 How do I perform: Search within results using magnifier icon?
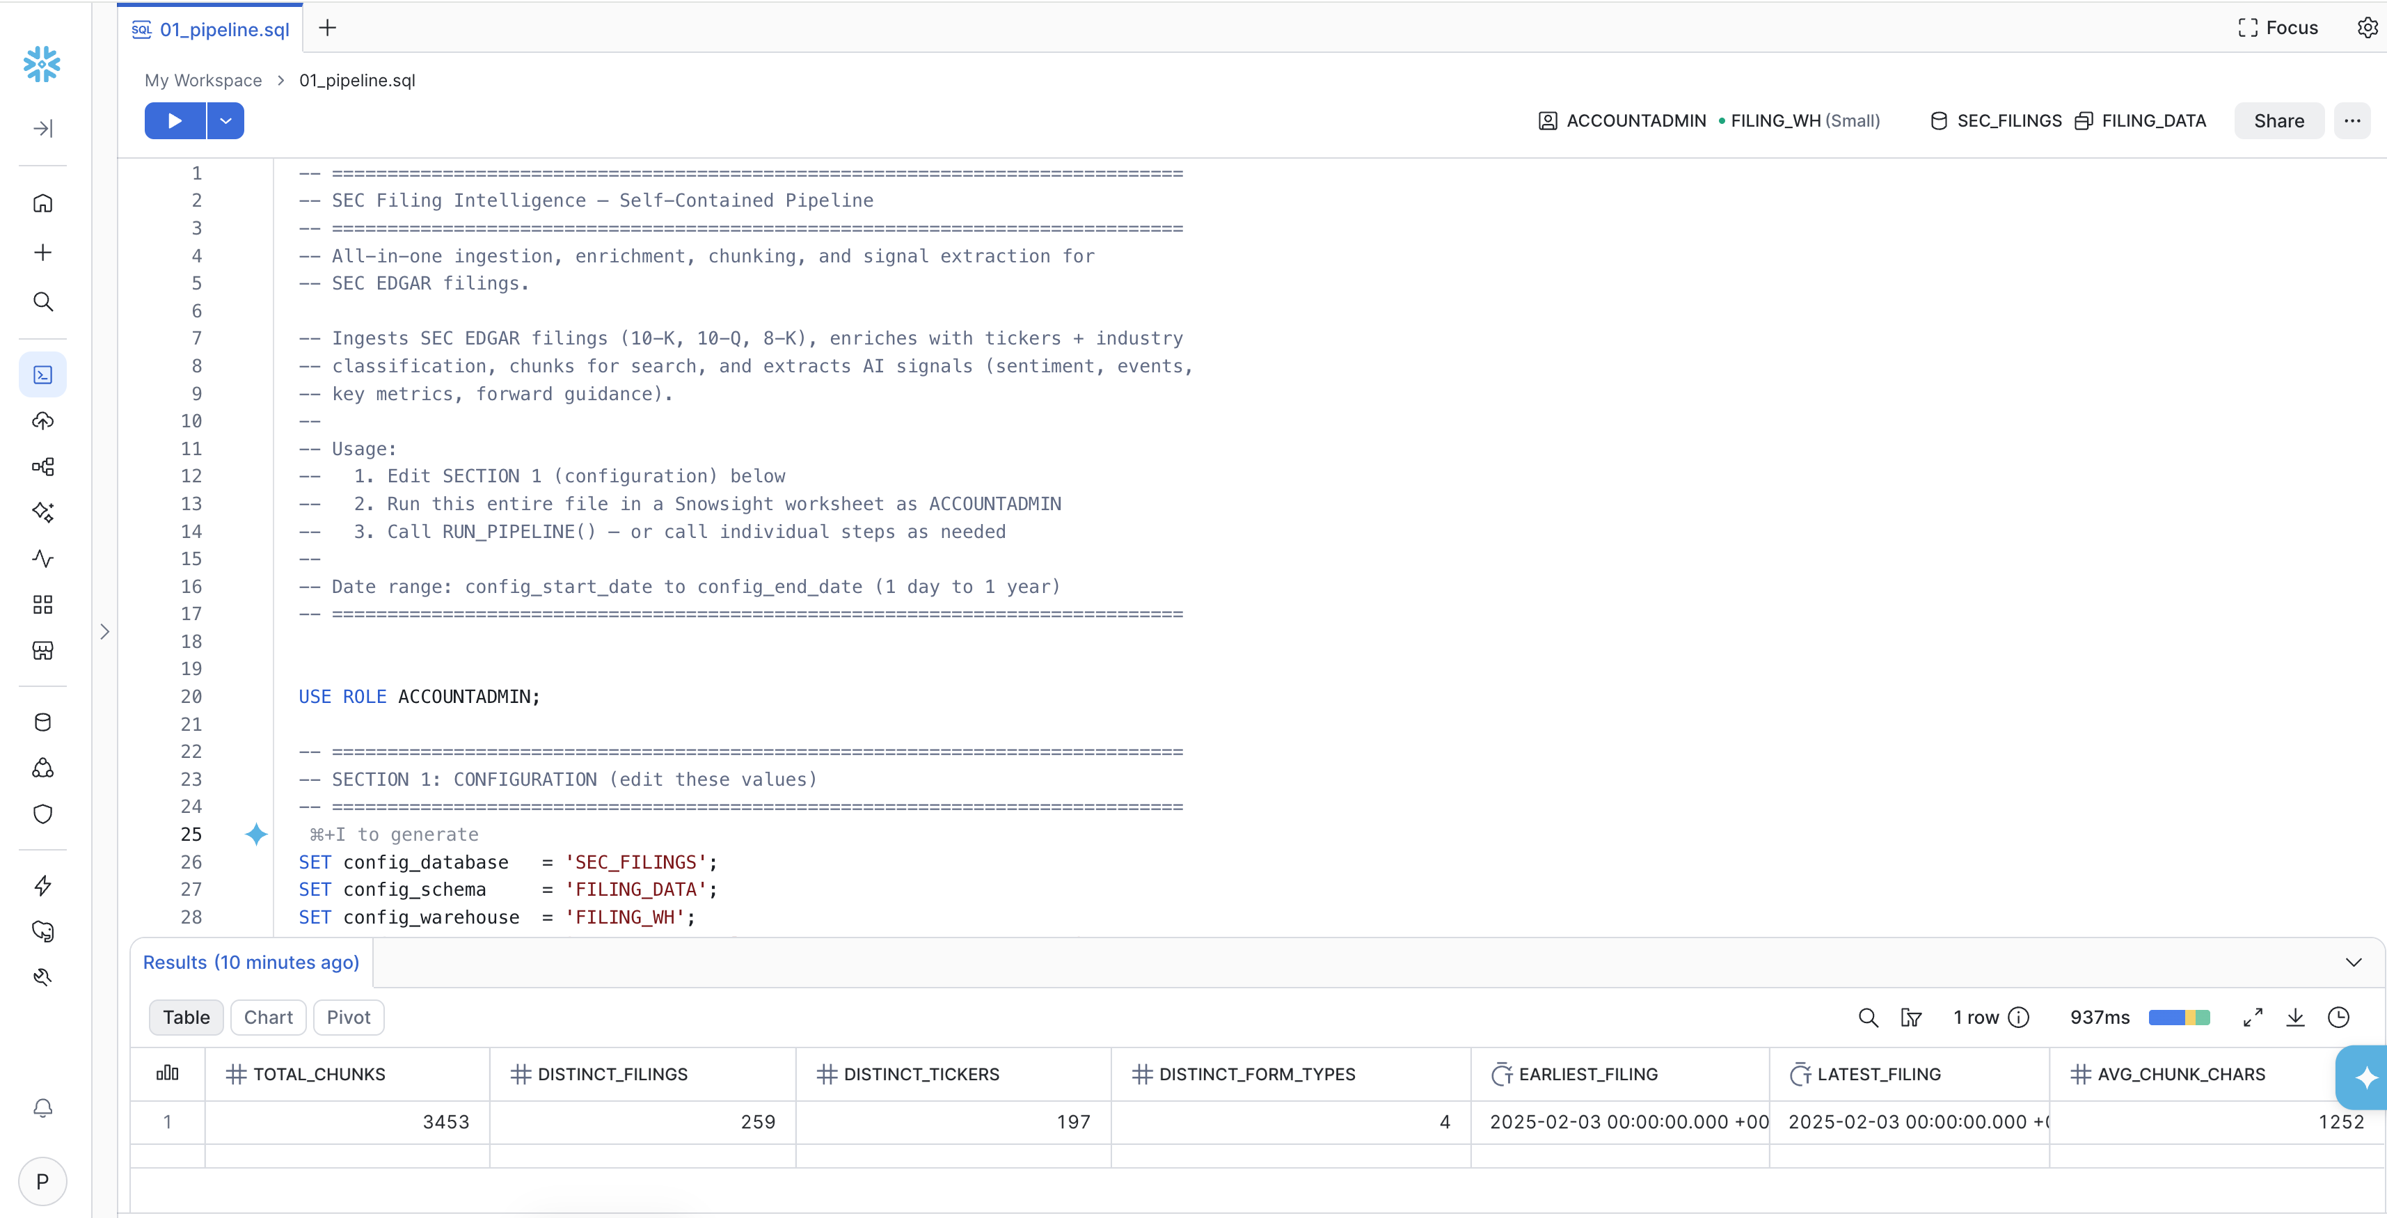click(1868, 1017)
